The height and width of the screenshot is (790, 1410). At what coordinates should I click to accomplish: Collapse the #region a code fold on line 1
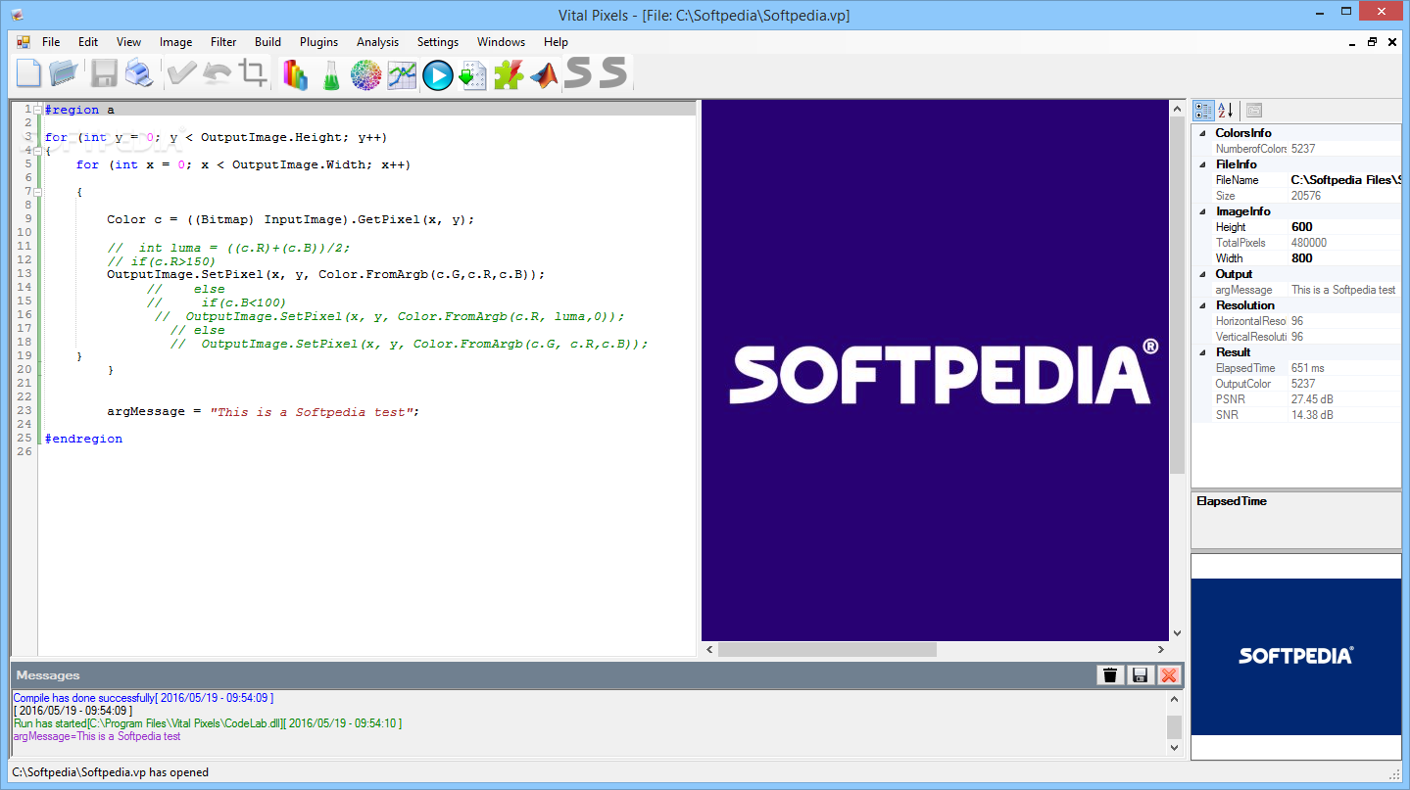[x=37, y=110]
